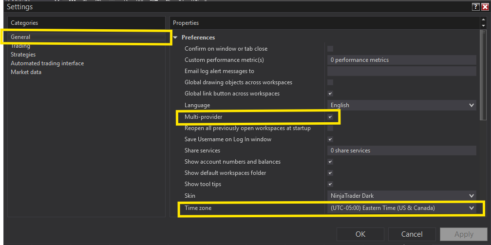Click the help question mark icon
The width and height of the screenshot is (491, 245).
pos(475,7)
